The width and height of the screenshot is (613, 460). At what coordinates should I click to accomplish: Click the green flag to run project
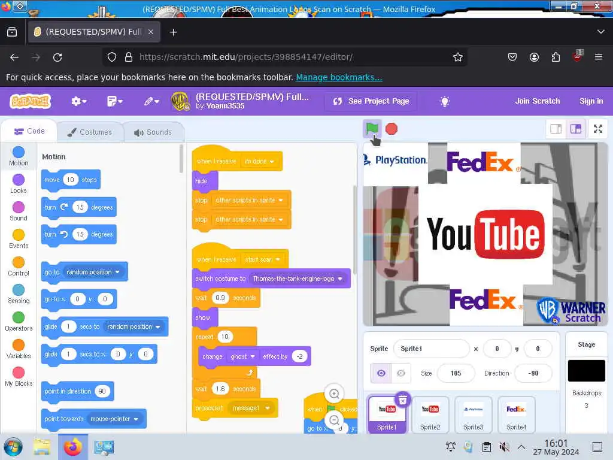point(372,128)
